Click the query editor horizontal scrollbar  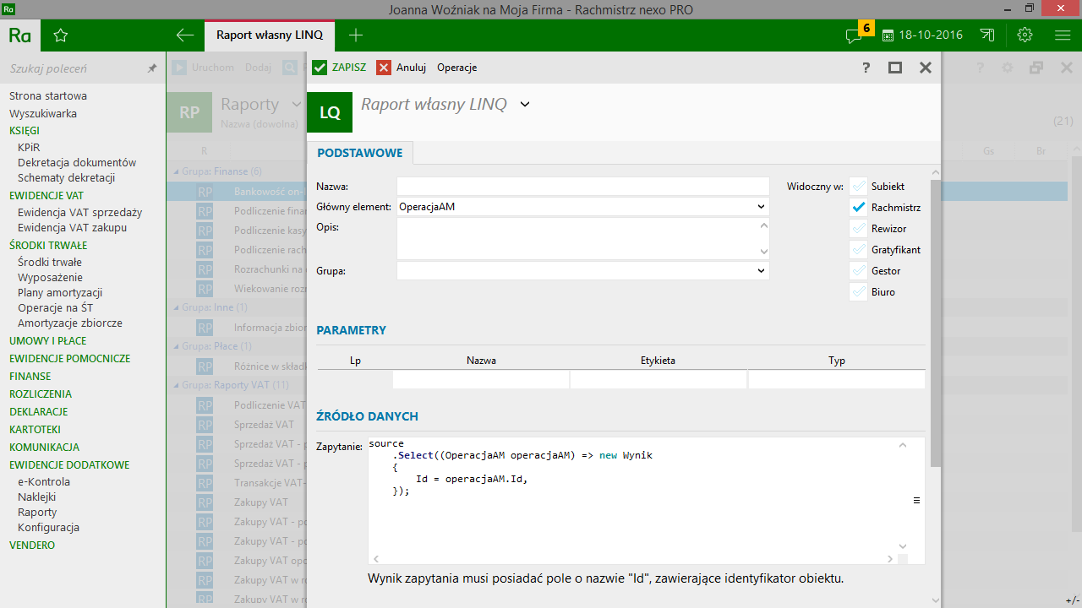634,559
